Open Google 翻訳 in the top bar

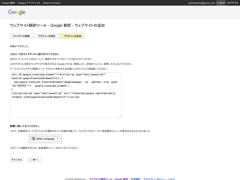pos(8,3)
